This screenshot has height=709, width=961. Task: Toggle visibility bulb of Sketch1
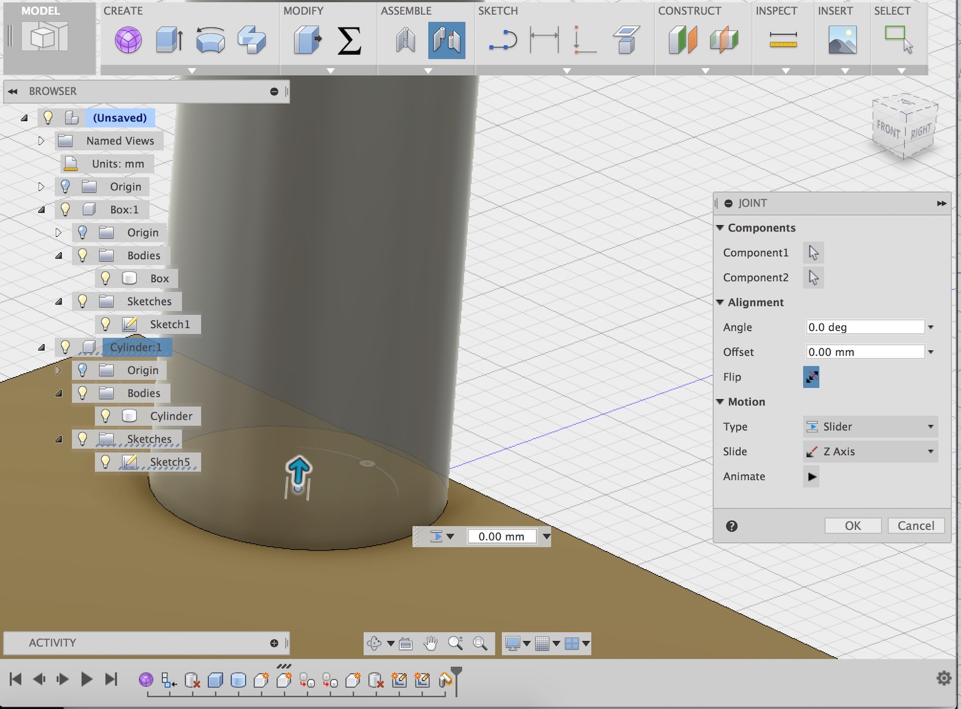point(105,324)
